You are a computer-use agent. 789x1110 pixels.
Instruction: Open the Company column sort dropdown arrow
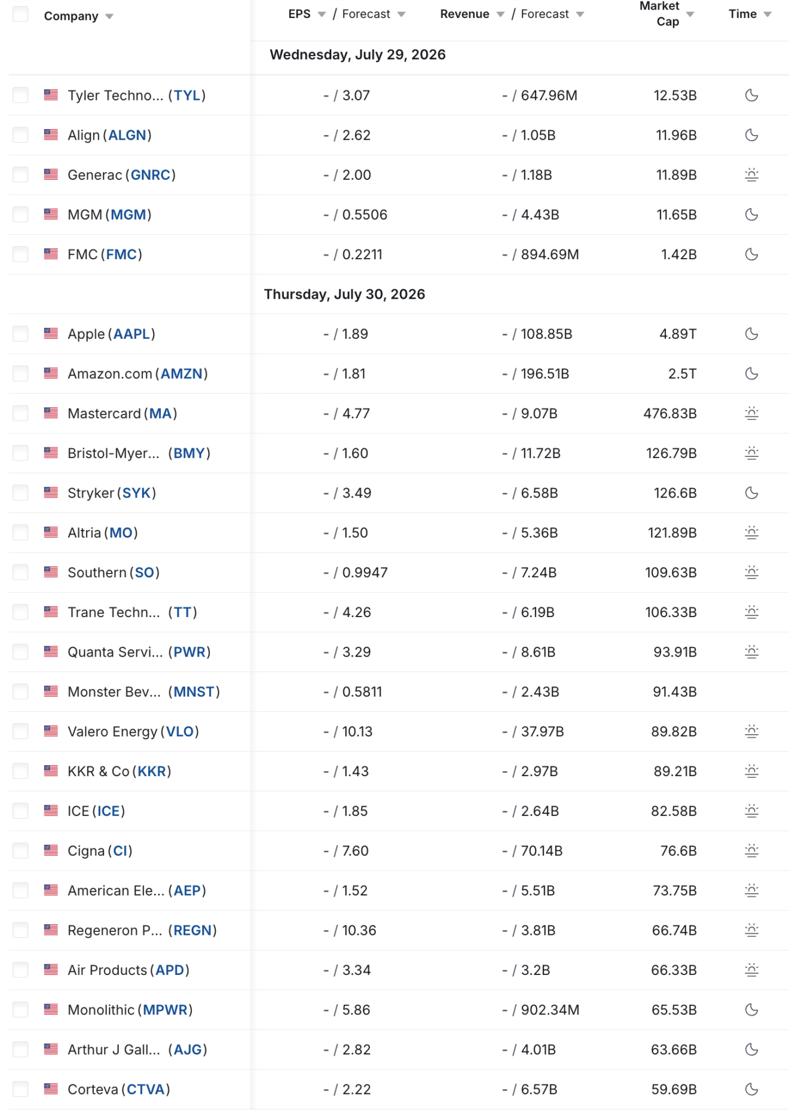[x=109, y=17]
